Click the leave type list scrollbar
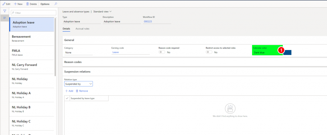The height and width of the screenshot is (135, 327). click(55, 47)
